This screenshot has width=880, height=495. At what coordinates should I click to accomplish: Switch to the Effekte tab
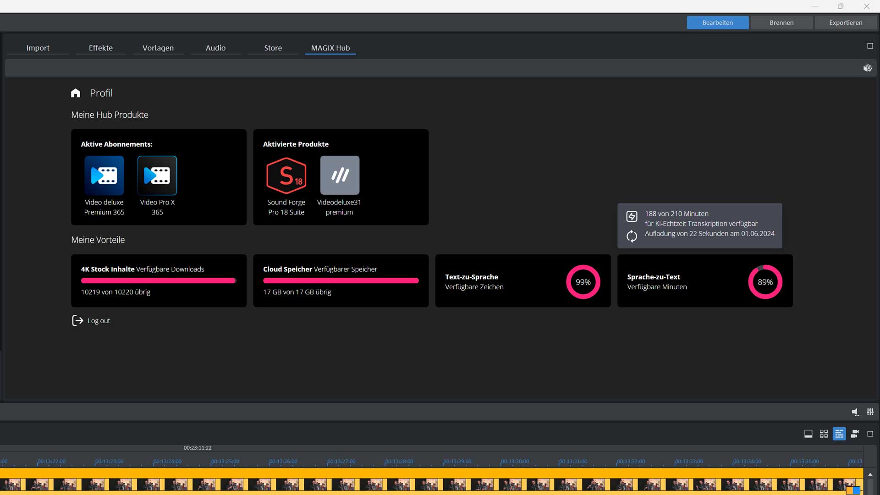coord(100,48)
